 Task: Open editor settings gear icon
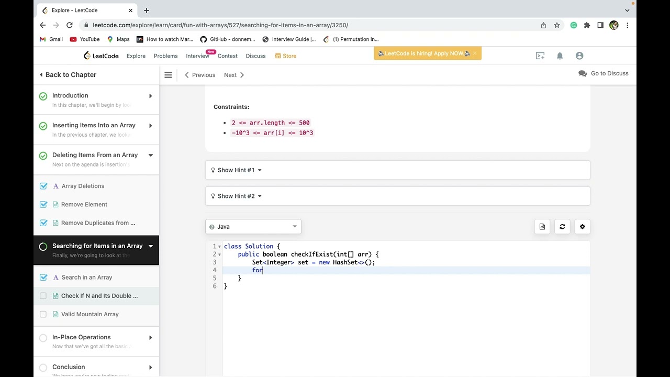(x=582, y=227)
